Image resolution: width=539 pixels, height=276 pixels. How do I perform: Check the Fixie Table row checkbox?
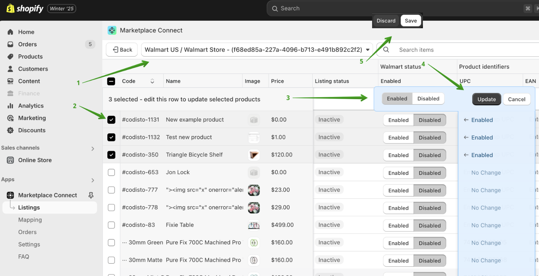pyautogui.click(x=111, y=225)
